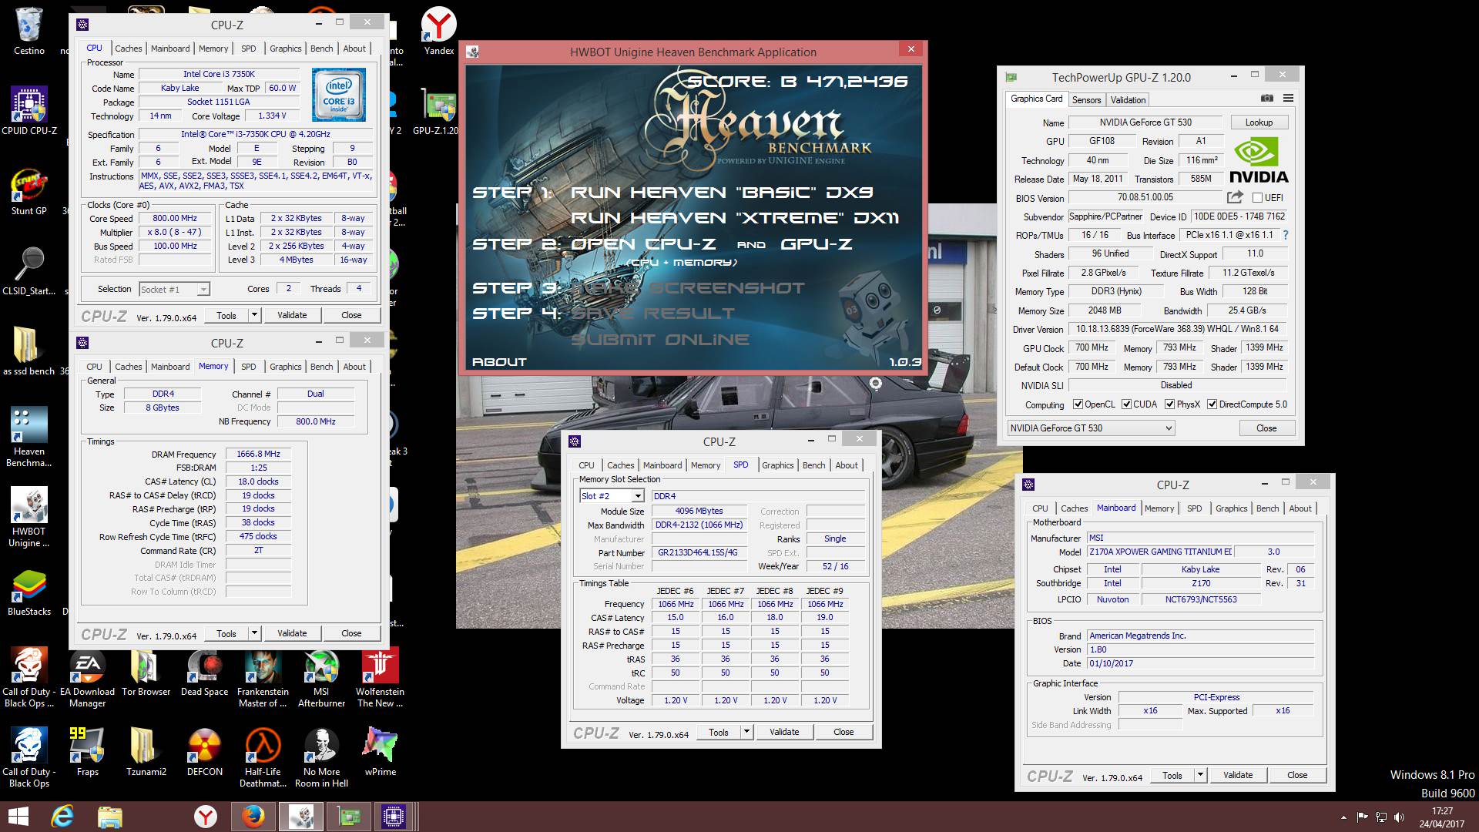The image size is (1479, 832).
Task: Toggle the PhysX checkbox in GPU-Z
Action: coord(1169,404)
